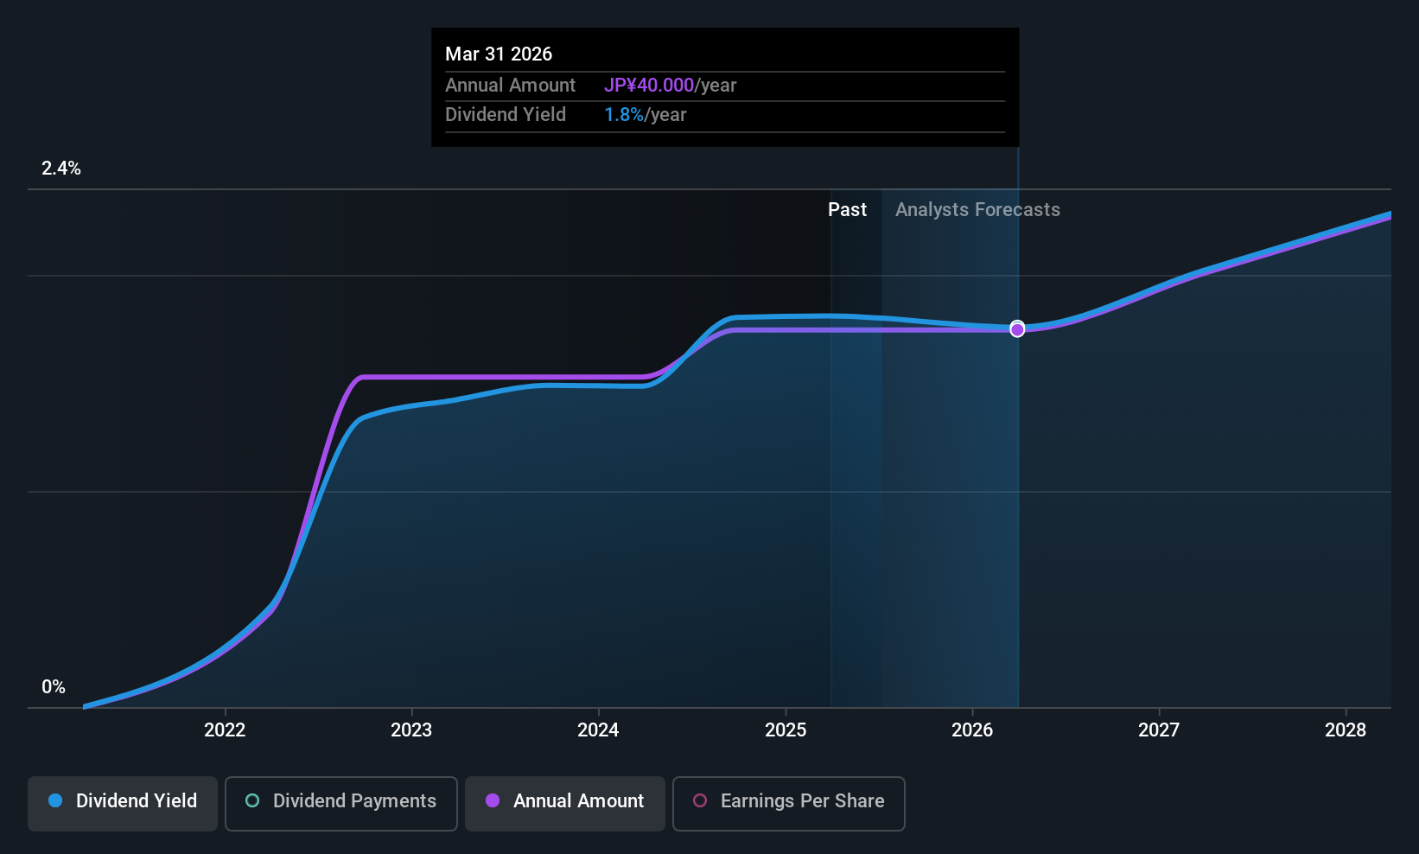Click the 2026 x-axis label
The height and width of the screenshot is (854, 1419).
(972, 730)
